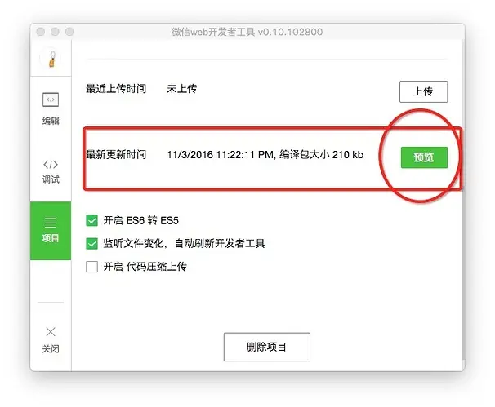The image size is (495, 407).
Task: Click the 关闭 (close) X icon in sidebar
Action: (51, 332)
